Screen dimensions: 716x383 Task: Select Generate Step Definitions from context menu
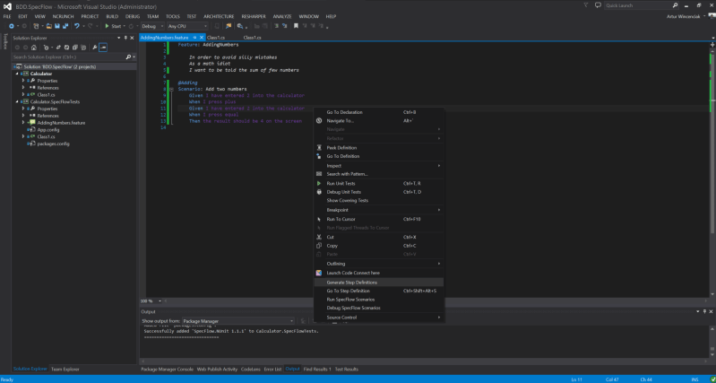[x=351, y=282]
